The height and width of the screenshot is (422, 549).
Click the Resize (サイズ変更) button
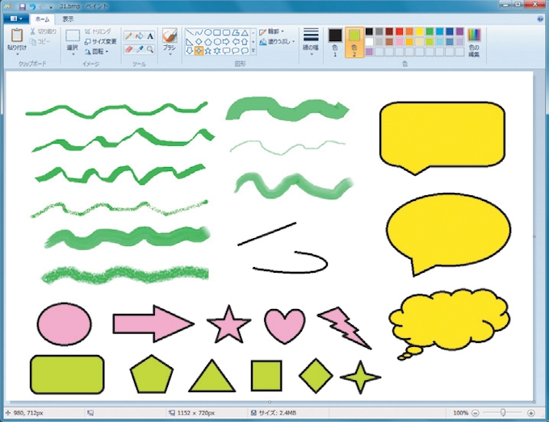pos(99,41)
